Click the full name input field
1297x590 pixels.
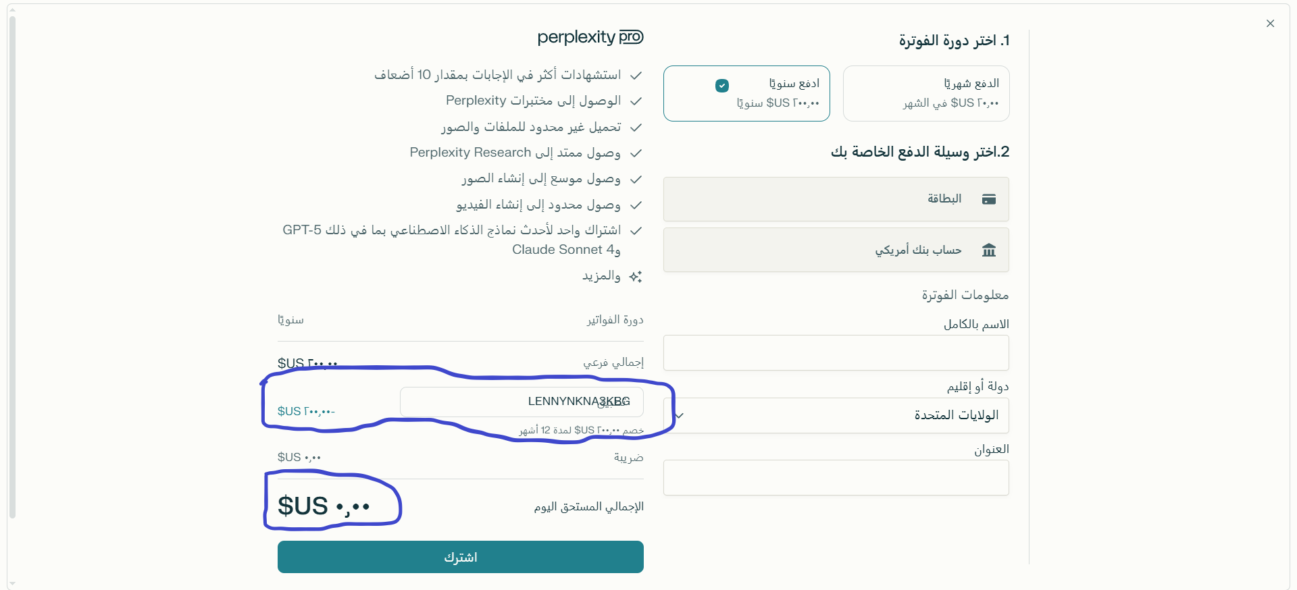pos(836,353)
